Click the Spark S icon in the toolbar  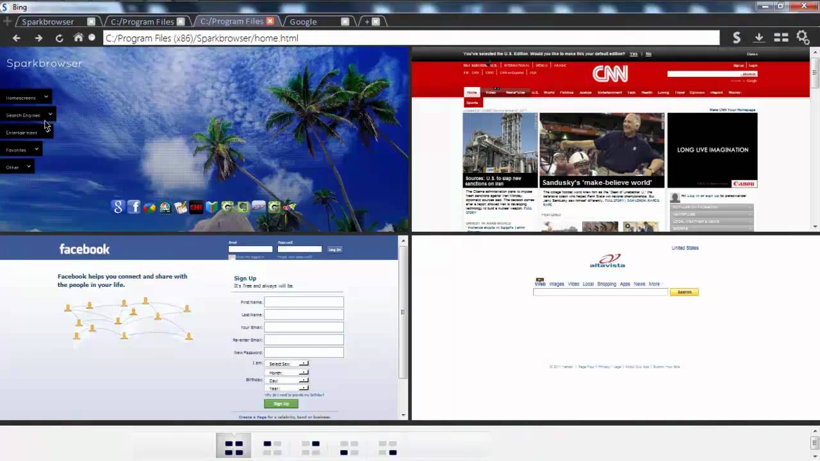[x=737, y=38]
